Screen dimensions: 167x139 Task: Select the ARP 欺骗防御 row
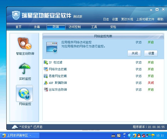(x=103, y=83)
